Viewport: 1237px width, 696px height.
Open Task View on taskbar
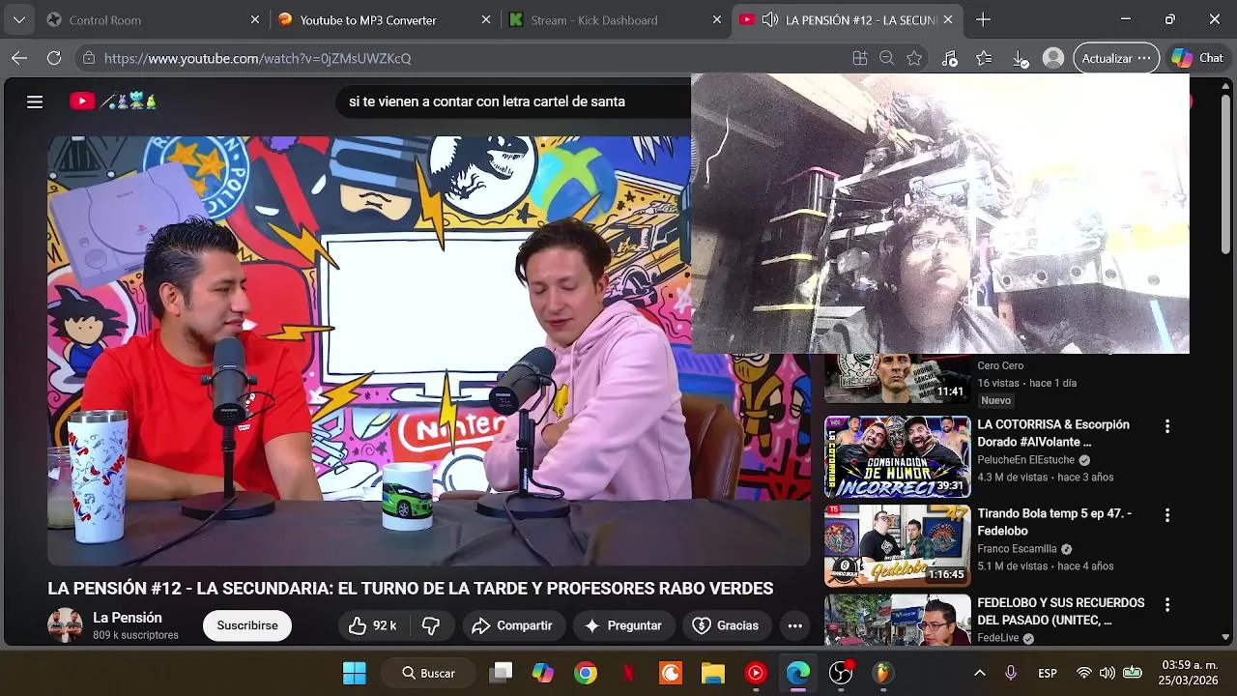(501, 673)
